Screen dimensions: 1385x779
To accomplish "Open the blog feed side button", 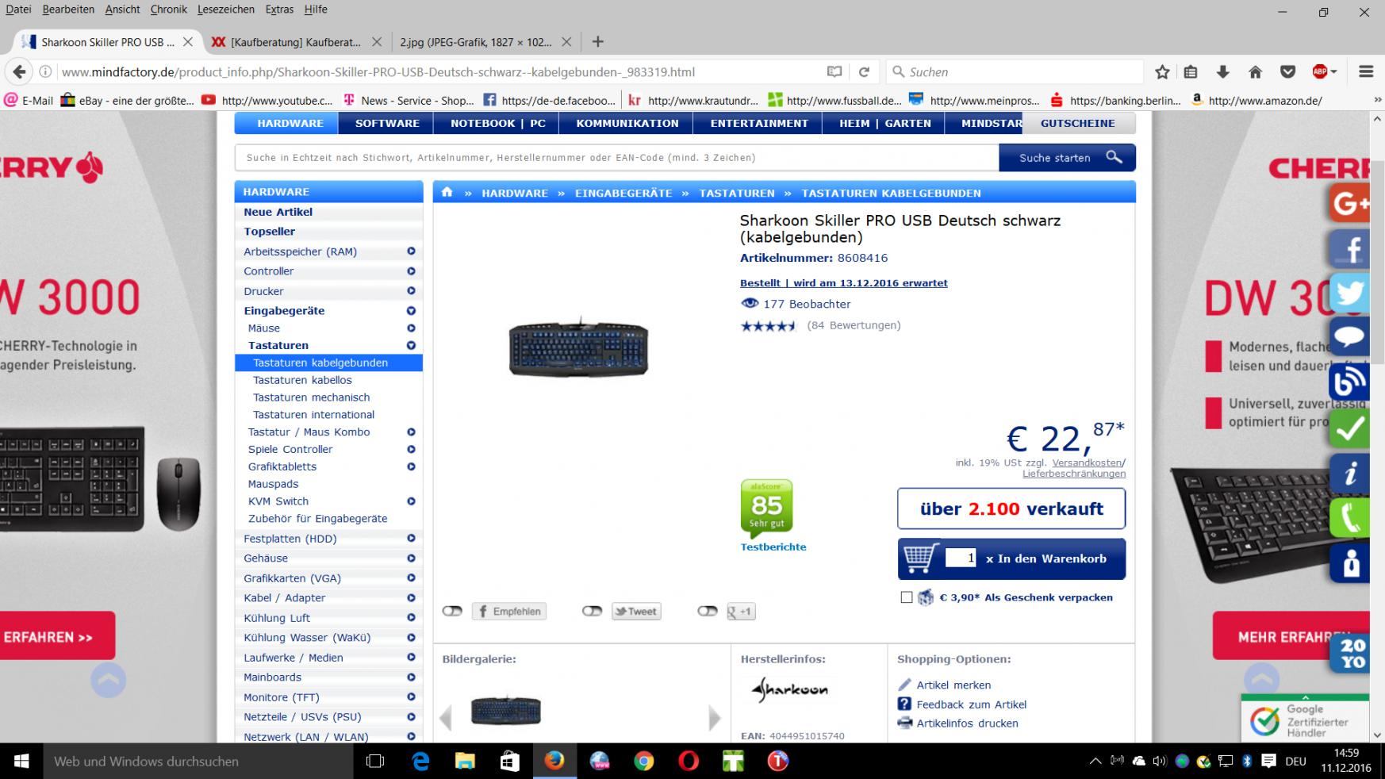I will pyautogui.click(x=1349, y=382).
